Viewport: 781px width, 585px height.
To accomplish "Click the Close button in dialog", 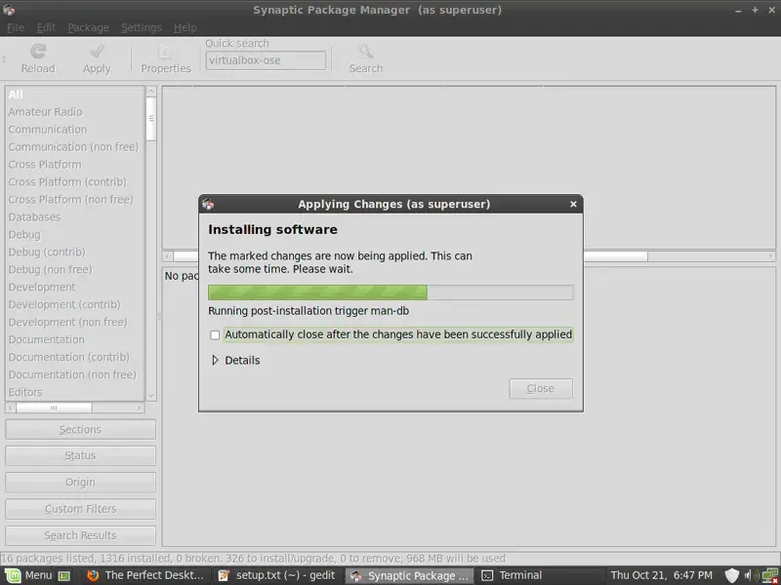I will coord(541,388).
